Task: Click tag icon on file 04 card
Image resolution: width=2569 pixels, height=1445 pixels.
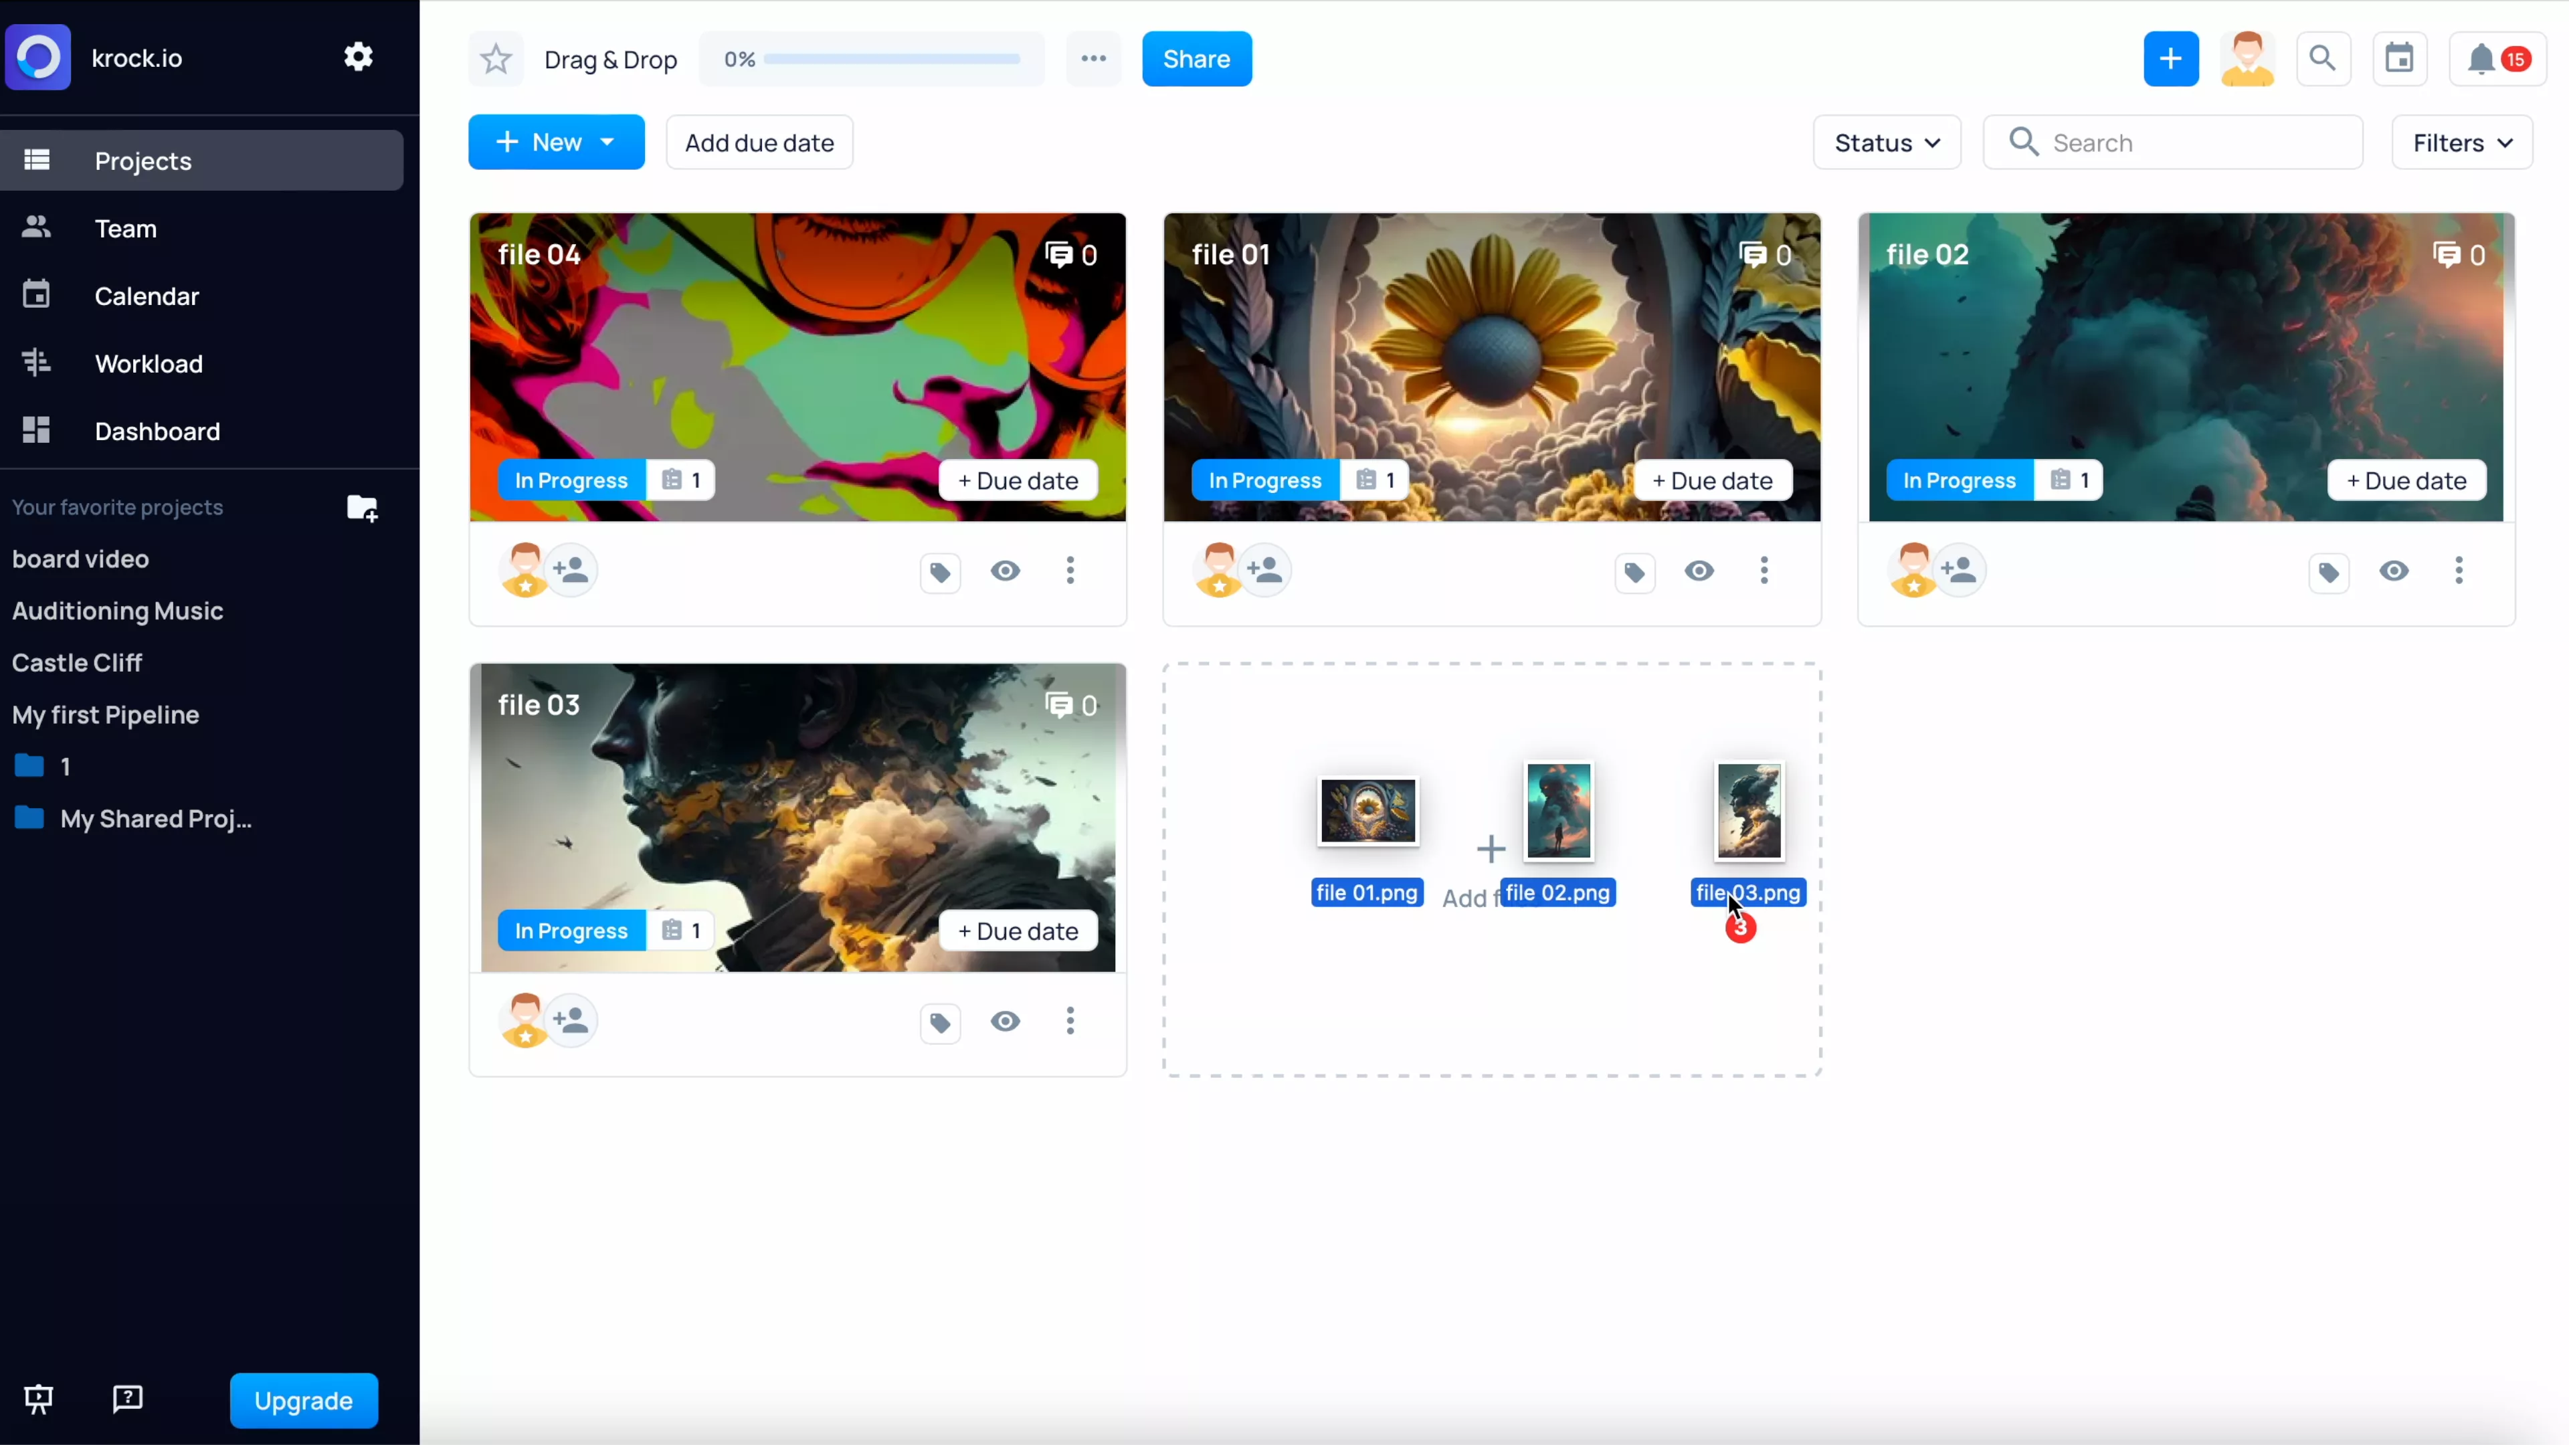Action: click(x=939, y=573)
